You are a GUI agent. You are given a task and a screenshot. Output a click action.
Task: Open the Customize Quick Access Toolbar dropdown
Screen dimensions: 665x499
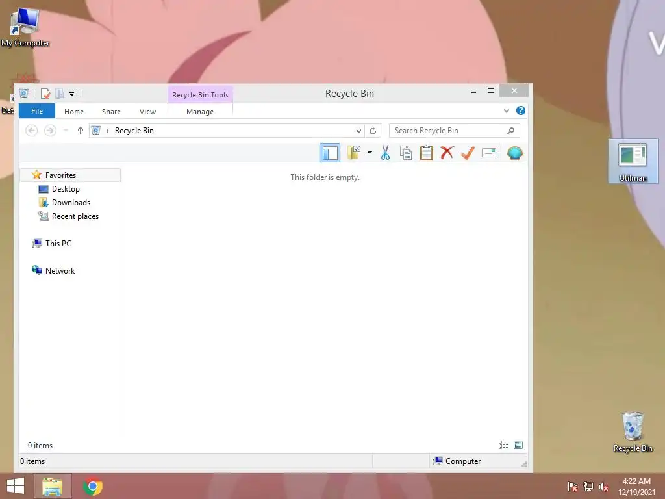(x=71, y=94)
